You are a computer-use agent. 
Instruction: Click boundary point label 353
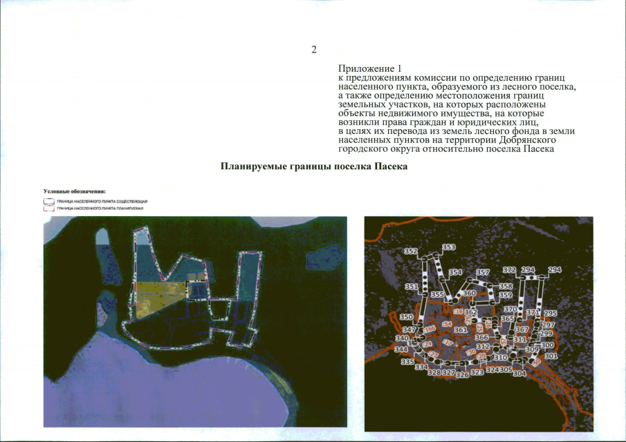449,247
